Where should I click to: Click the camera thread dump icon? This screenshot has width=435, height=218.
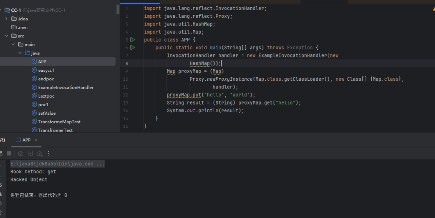(20, 153)
